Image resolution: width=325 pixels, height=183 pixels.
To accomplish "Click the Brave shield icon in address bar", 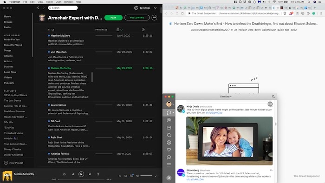I will (285, 13).
